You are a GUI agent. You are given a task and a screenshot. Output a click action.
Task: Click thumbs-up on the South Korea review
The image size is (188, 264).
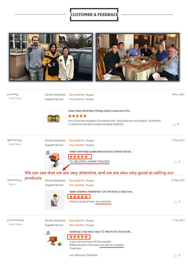[175, 162]
